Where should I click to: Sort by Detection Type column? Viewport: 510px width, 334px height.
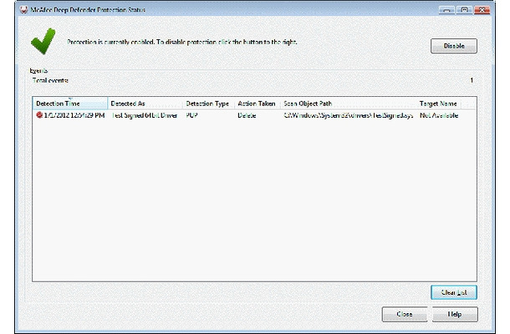[208, 104]
